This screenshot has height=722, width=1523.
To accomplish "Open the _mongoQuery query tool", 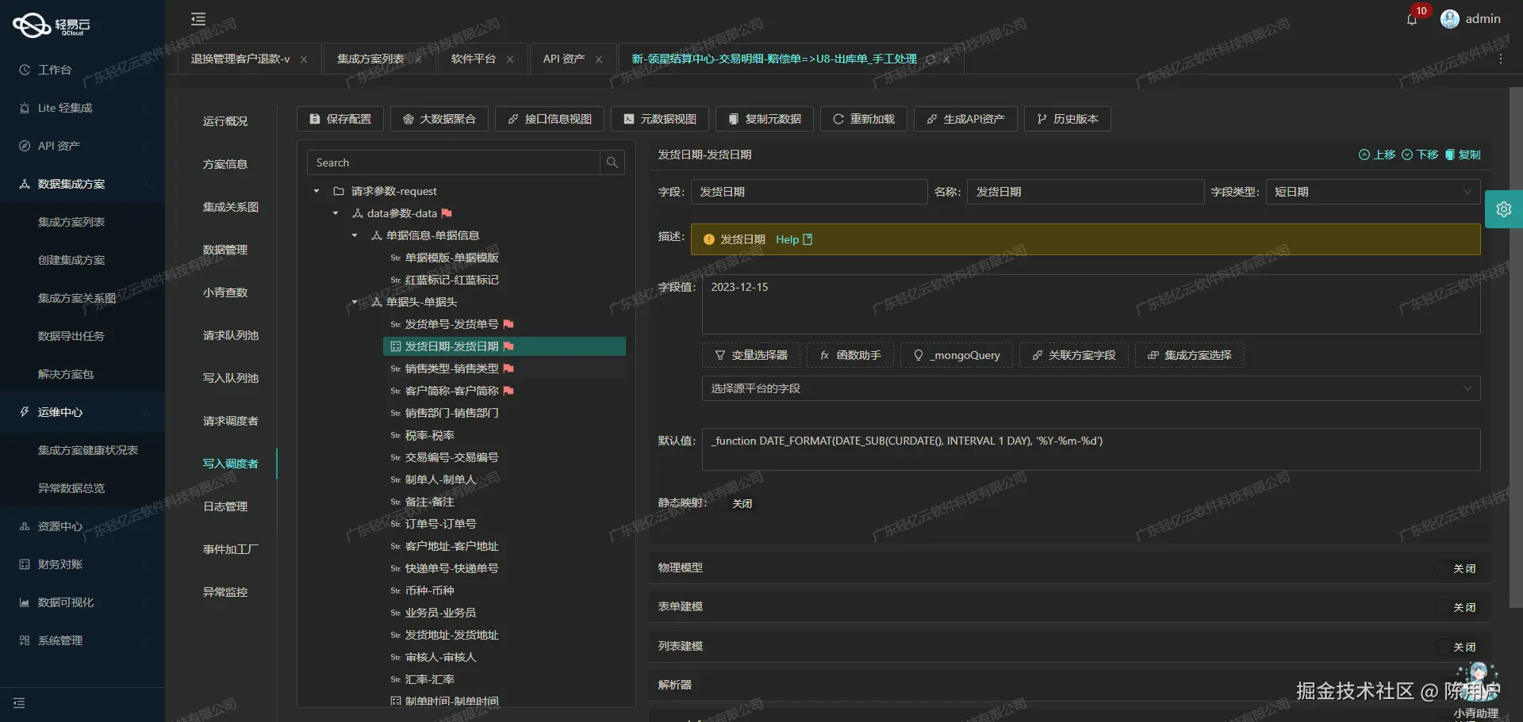I will [x=957, y=355].
